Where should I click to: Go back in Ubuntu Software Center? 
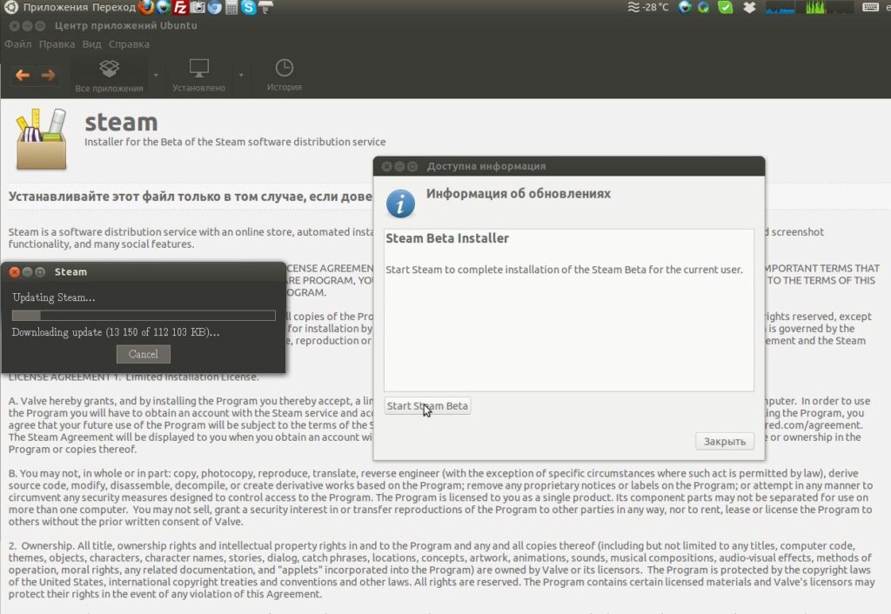point(23,75)
